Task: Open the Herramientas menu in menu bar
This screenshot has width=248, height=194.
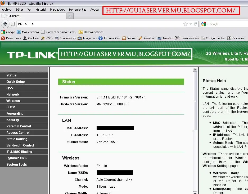Action: coord(78,10)
